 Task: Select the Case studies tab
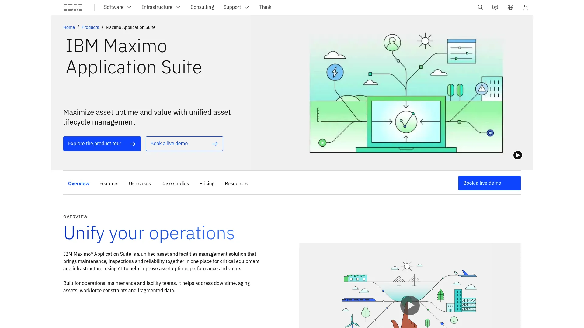pos(175,183)
